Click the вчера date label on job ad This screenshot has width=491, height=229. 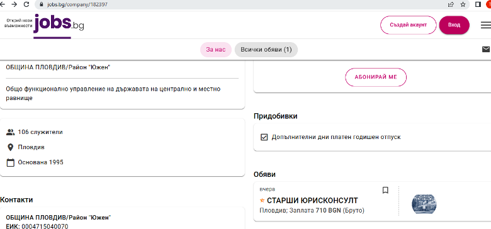pos(268,189)
